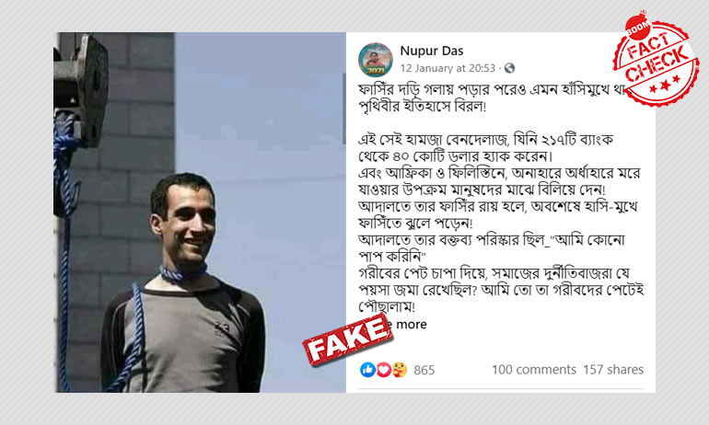Open the post's attached photo
Viewport: 709px width, 425px height.
click(200, 212)
